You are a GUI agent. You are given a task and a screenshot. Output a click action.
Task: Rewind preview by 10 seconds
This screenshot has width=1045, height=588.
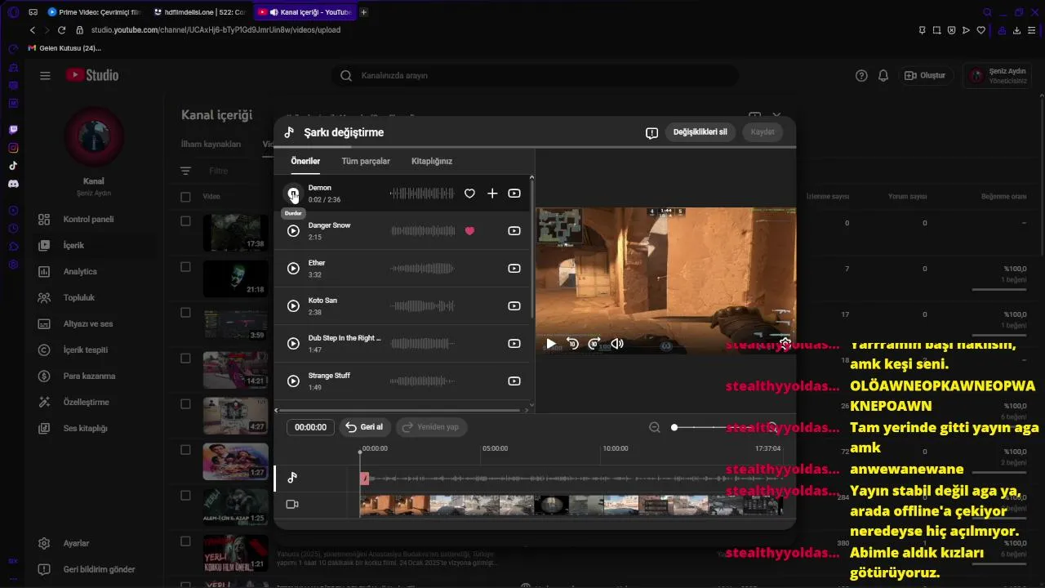tap(573, 344)
